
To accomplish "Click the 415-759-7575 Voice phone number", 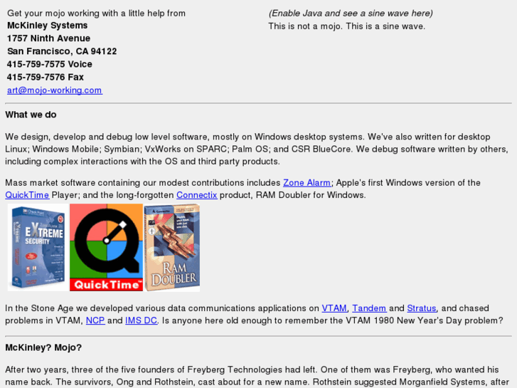I will point(50,64).
